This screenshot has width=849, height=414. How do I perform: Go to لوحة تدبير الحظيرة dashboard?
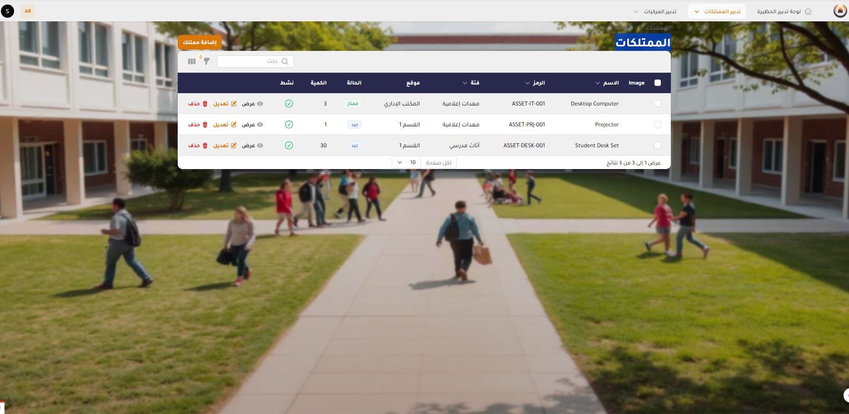pyautogui.click(x=779, y=11)
